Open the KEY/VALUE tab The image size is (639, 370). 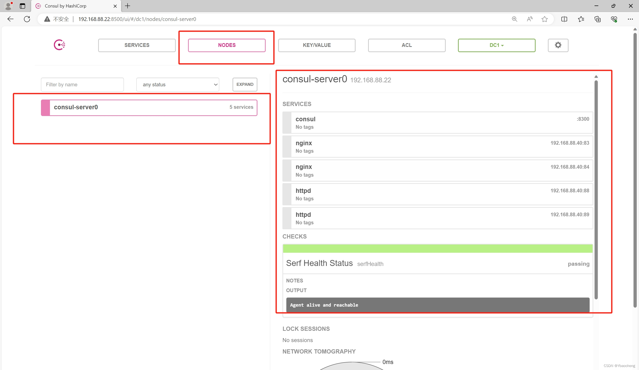316,45
